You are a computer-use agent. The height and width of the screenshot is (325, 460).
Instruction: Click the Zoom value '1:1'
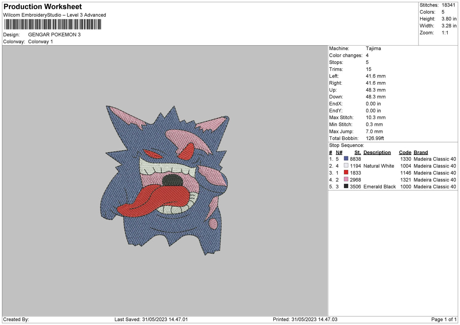click(x=445, y=33)
